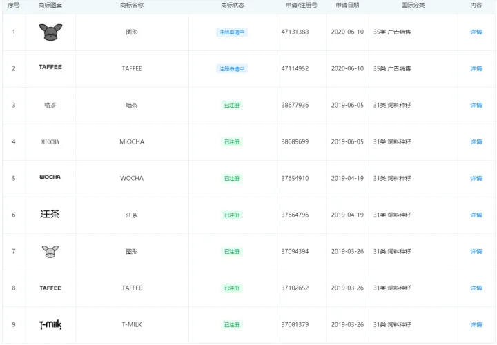Click 31类 饲料种籽 for 38677936
This screenshot has width=497, height=345.
point(392,105)
